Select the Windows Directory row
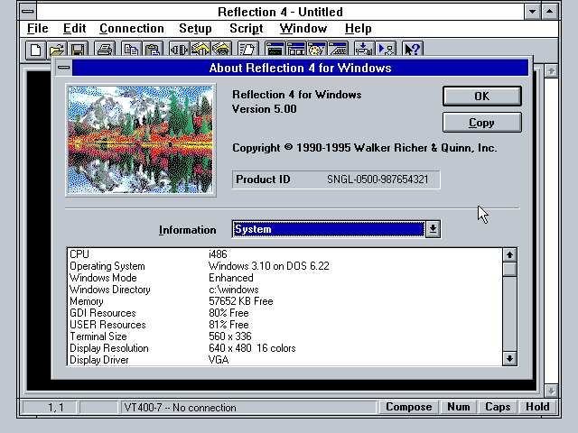 284,290
